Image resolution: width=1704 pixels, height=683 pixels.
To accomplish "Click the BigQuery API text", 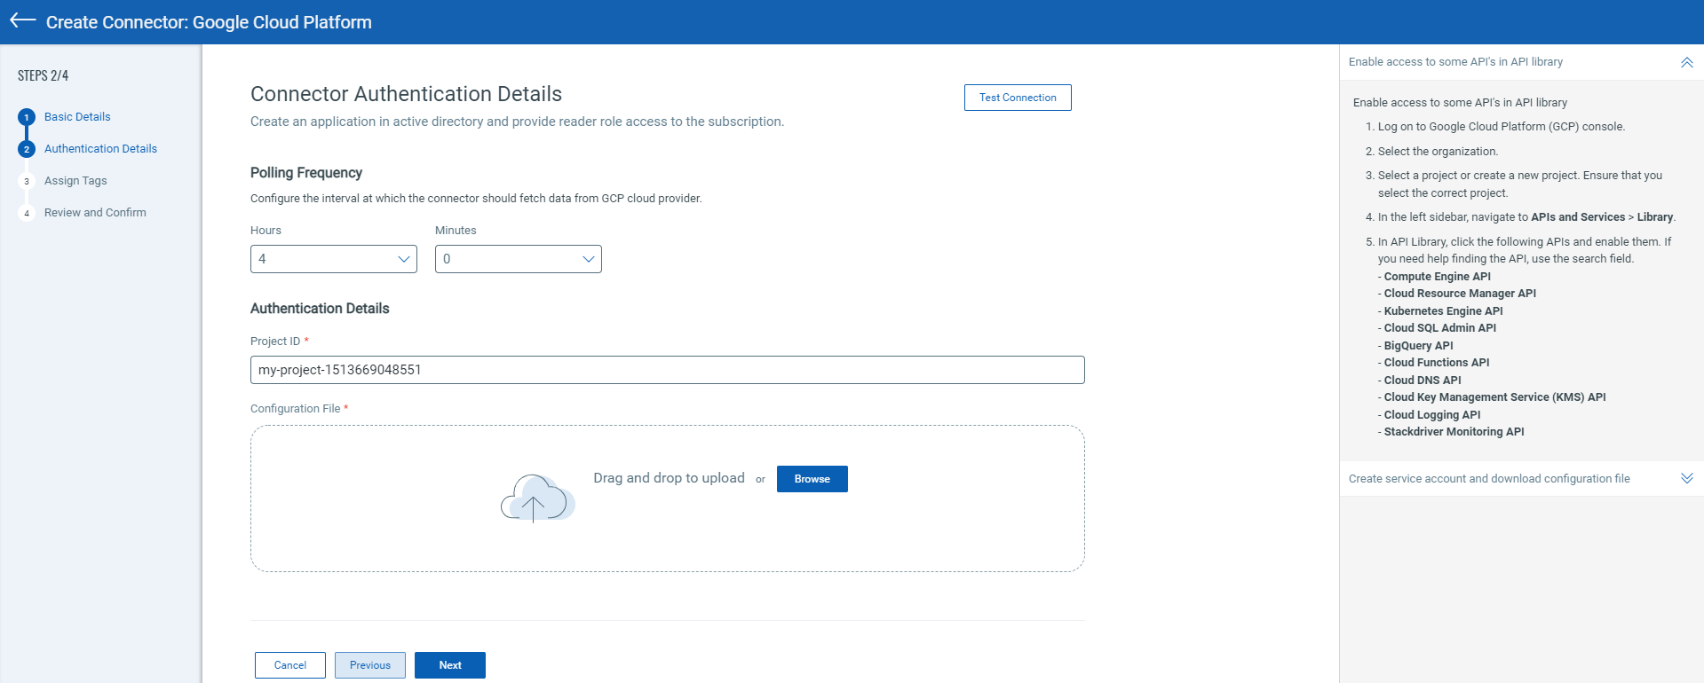I will [1418, 346].
